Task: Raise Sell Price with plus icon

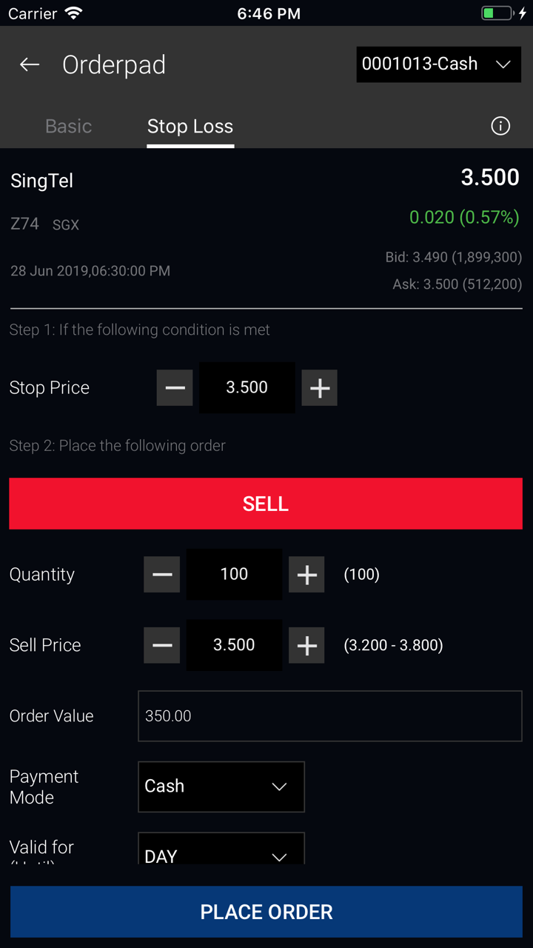Action: click(x=306, y=645)
